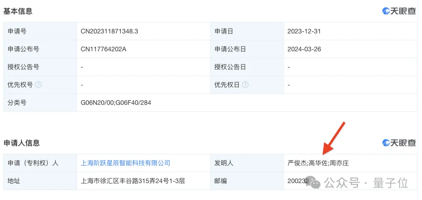
Task: Click the publication date 2024-03-26
Action: coord(304,49)
